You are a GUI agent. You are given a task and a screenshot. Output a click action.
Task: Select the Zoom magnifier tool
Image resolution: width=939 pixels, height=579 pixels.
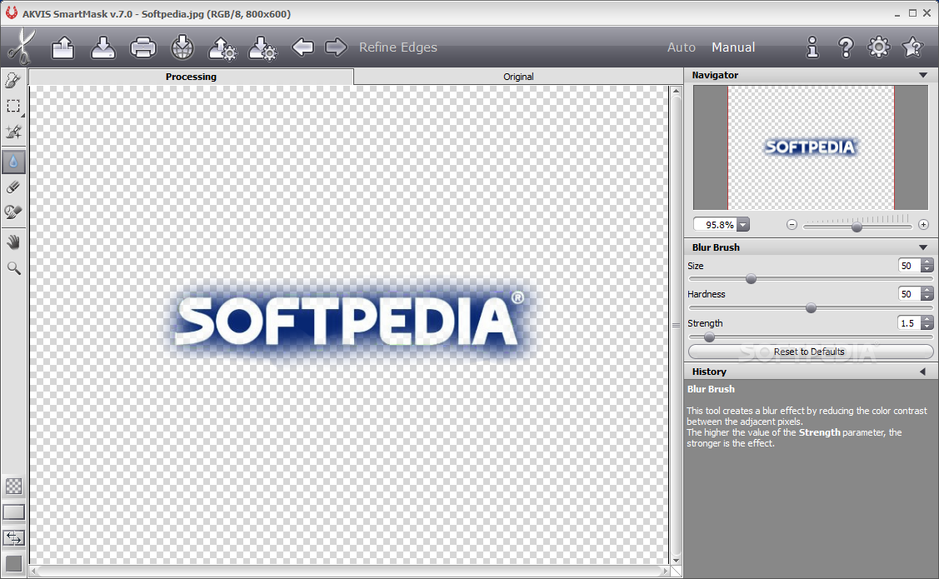pyautogui.click(x=13, y=268)
